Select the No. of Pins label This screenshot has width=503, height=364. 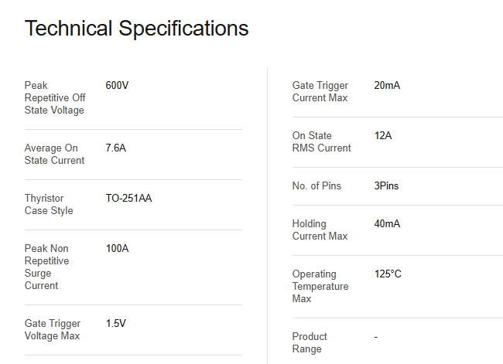point(317,186)
